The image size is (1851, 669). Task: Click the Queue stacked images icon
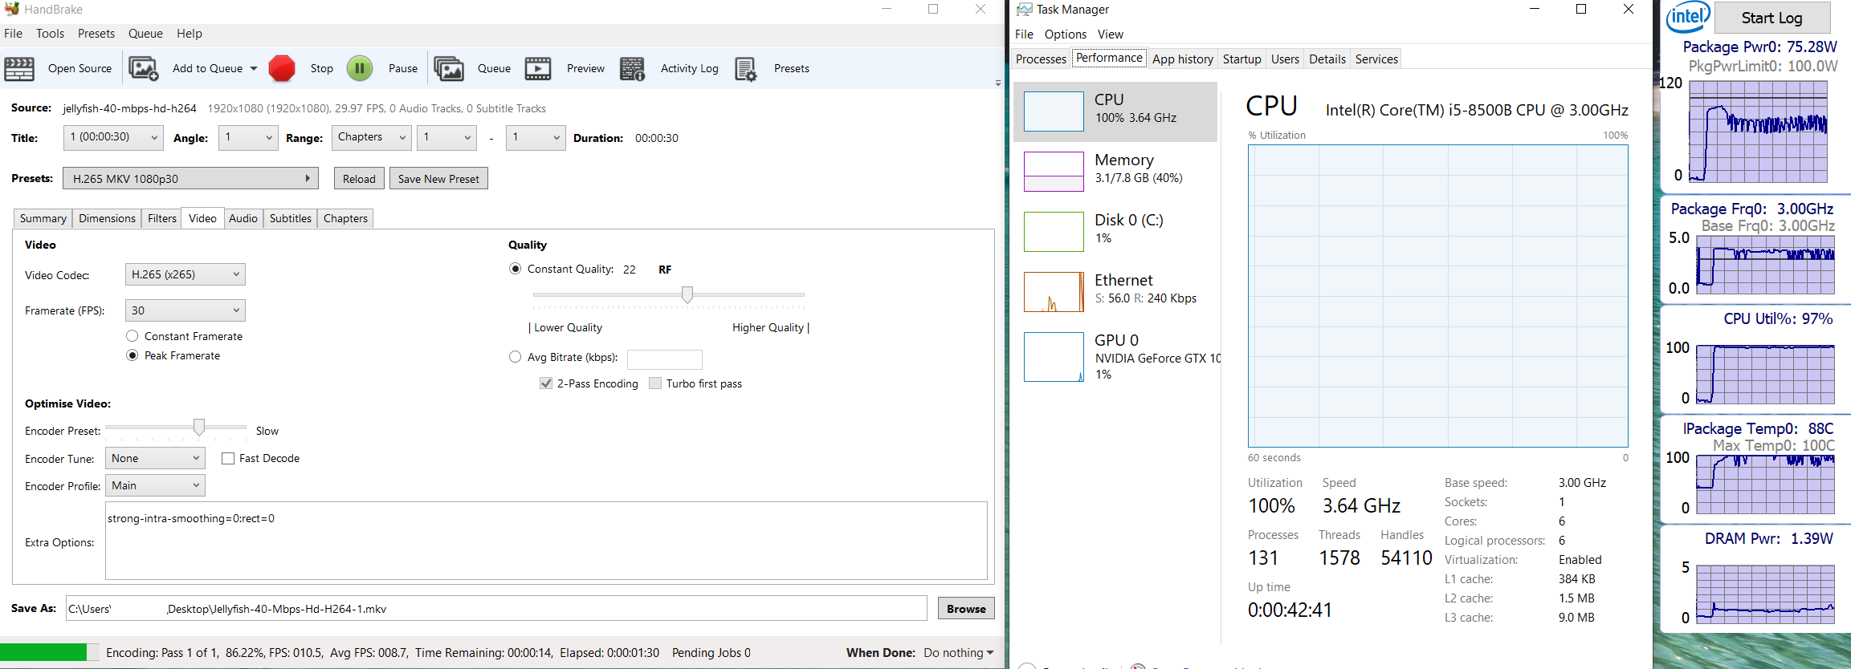(449, 69)
